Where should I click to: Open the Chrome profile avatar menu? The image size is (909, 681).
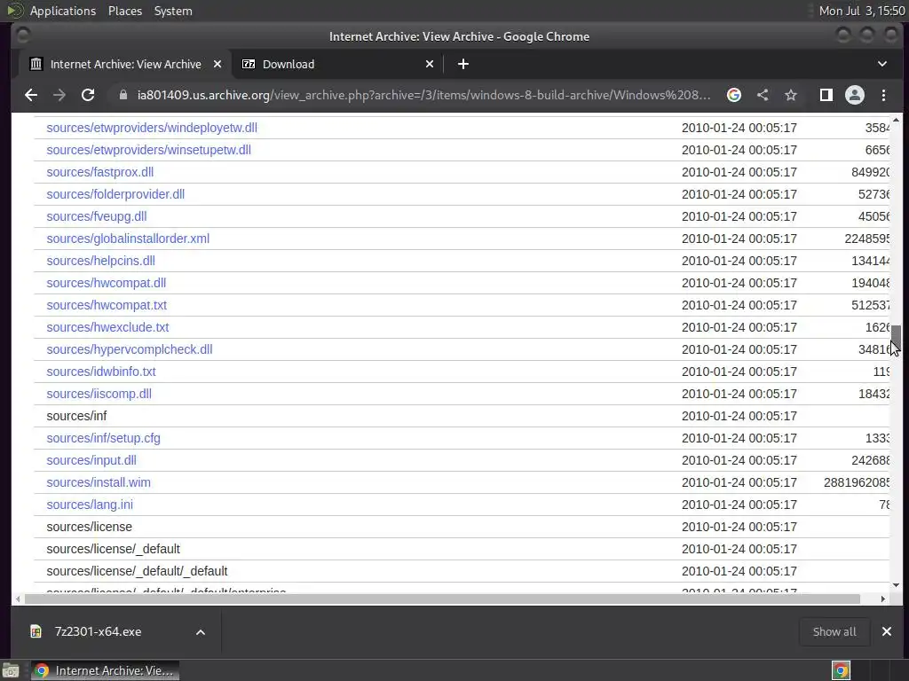tap(855, 95)
